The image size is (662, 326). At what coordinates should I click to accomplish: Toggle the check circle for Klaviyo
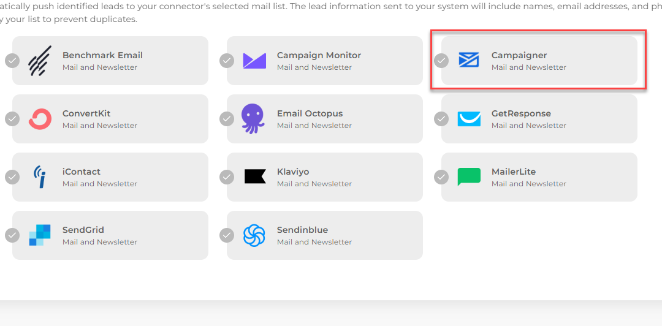click(x=227, y=177)
